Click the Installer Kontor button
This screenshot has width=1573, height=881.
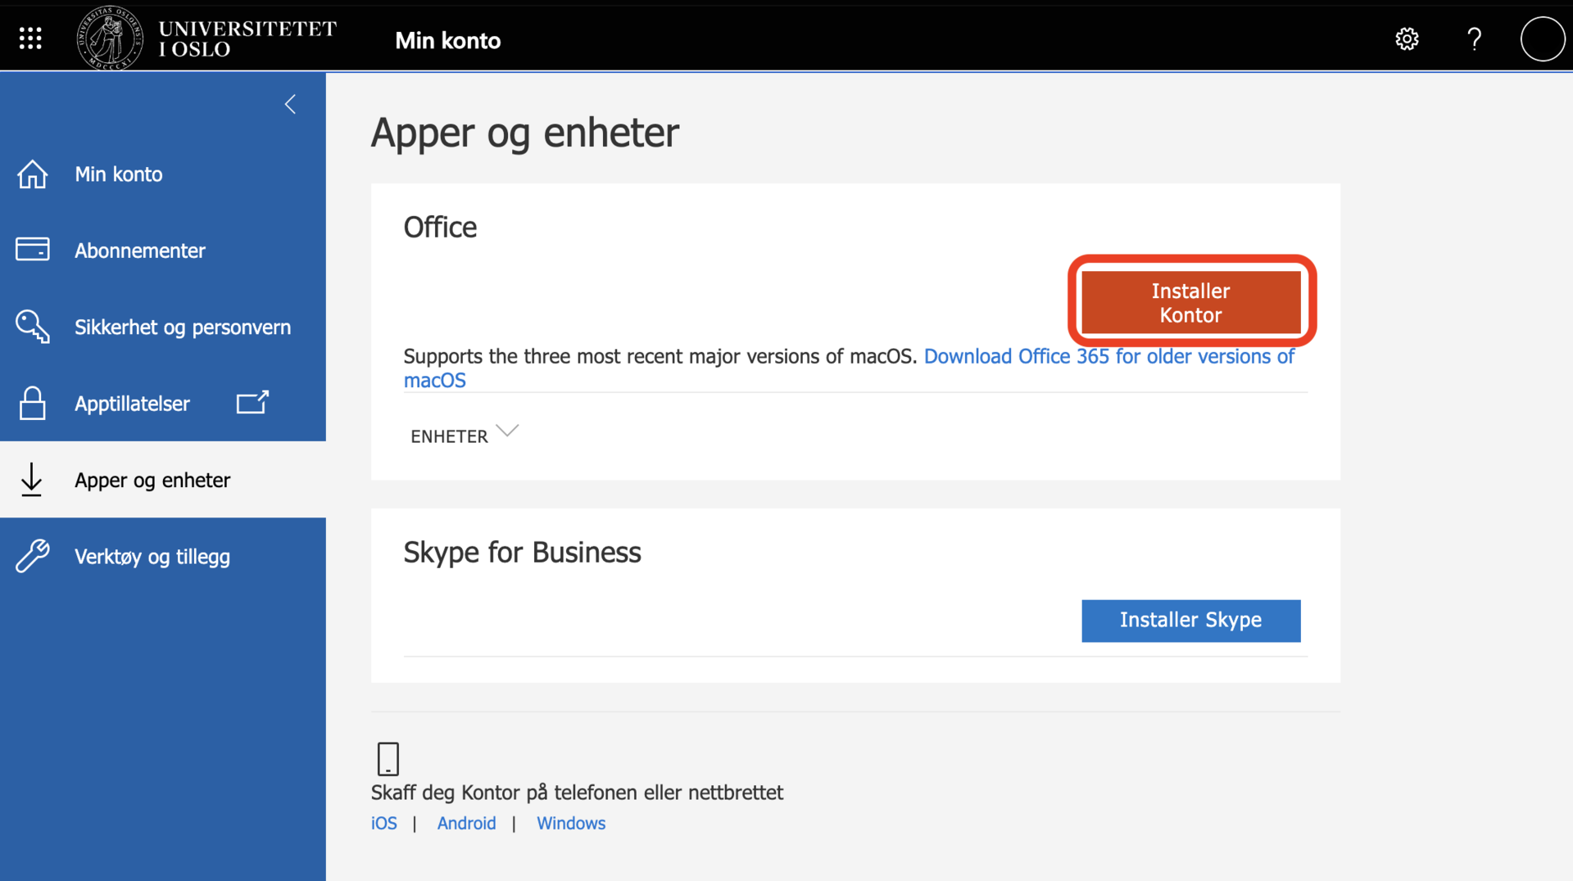1191,302
